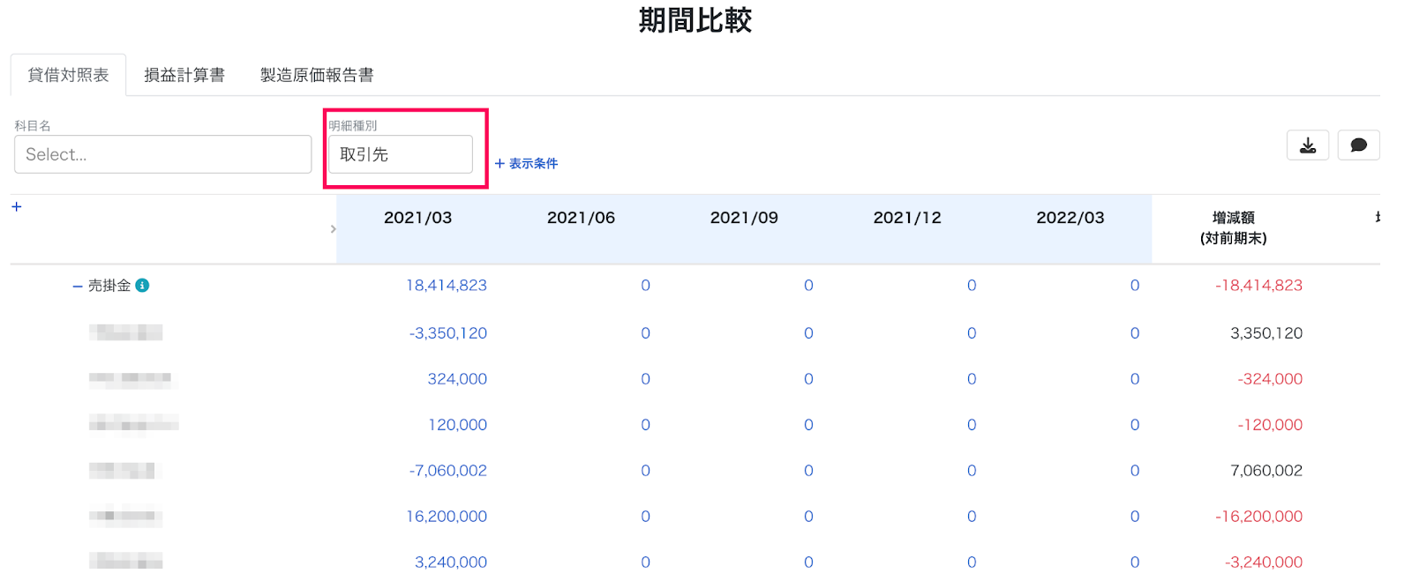Click the 0 in 324,000 row under 2021/09

(808, 379)
